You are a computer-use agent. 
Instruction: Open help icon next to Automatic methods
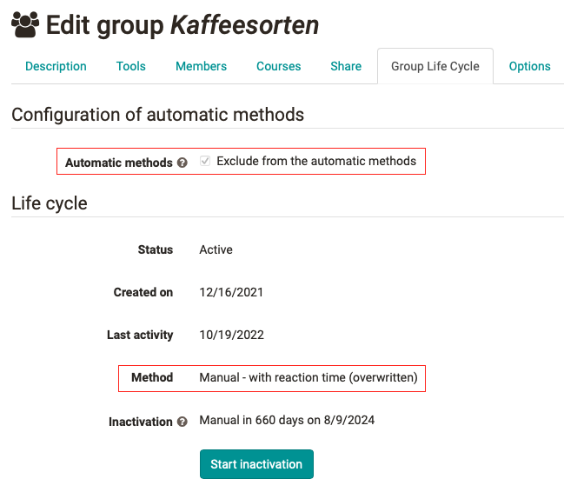coord(182,163)
